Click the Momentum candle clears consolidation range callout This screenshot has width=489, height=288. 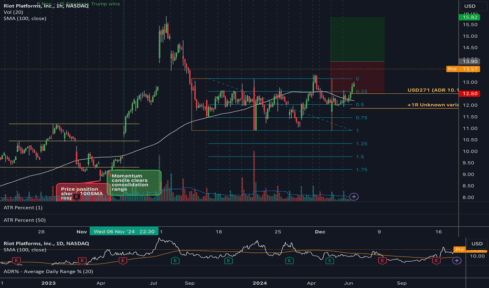pyautogui.click(x=134, y=182)
